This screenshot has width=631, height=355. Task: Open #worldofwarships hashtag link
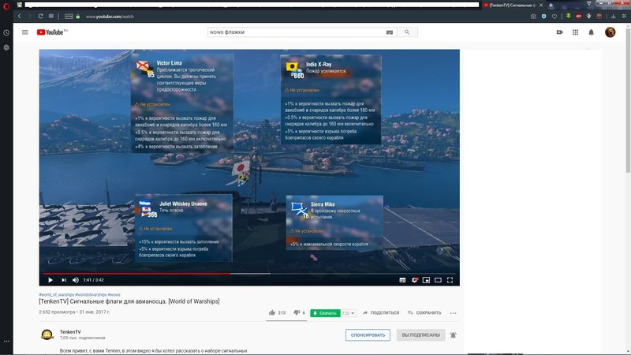[x=91, y=294]
